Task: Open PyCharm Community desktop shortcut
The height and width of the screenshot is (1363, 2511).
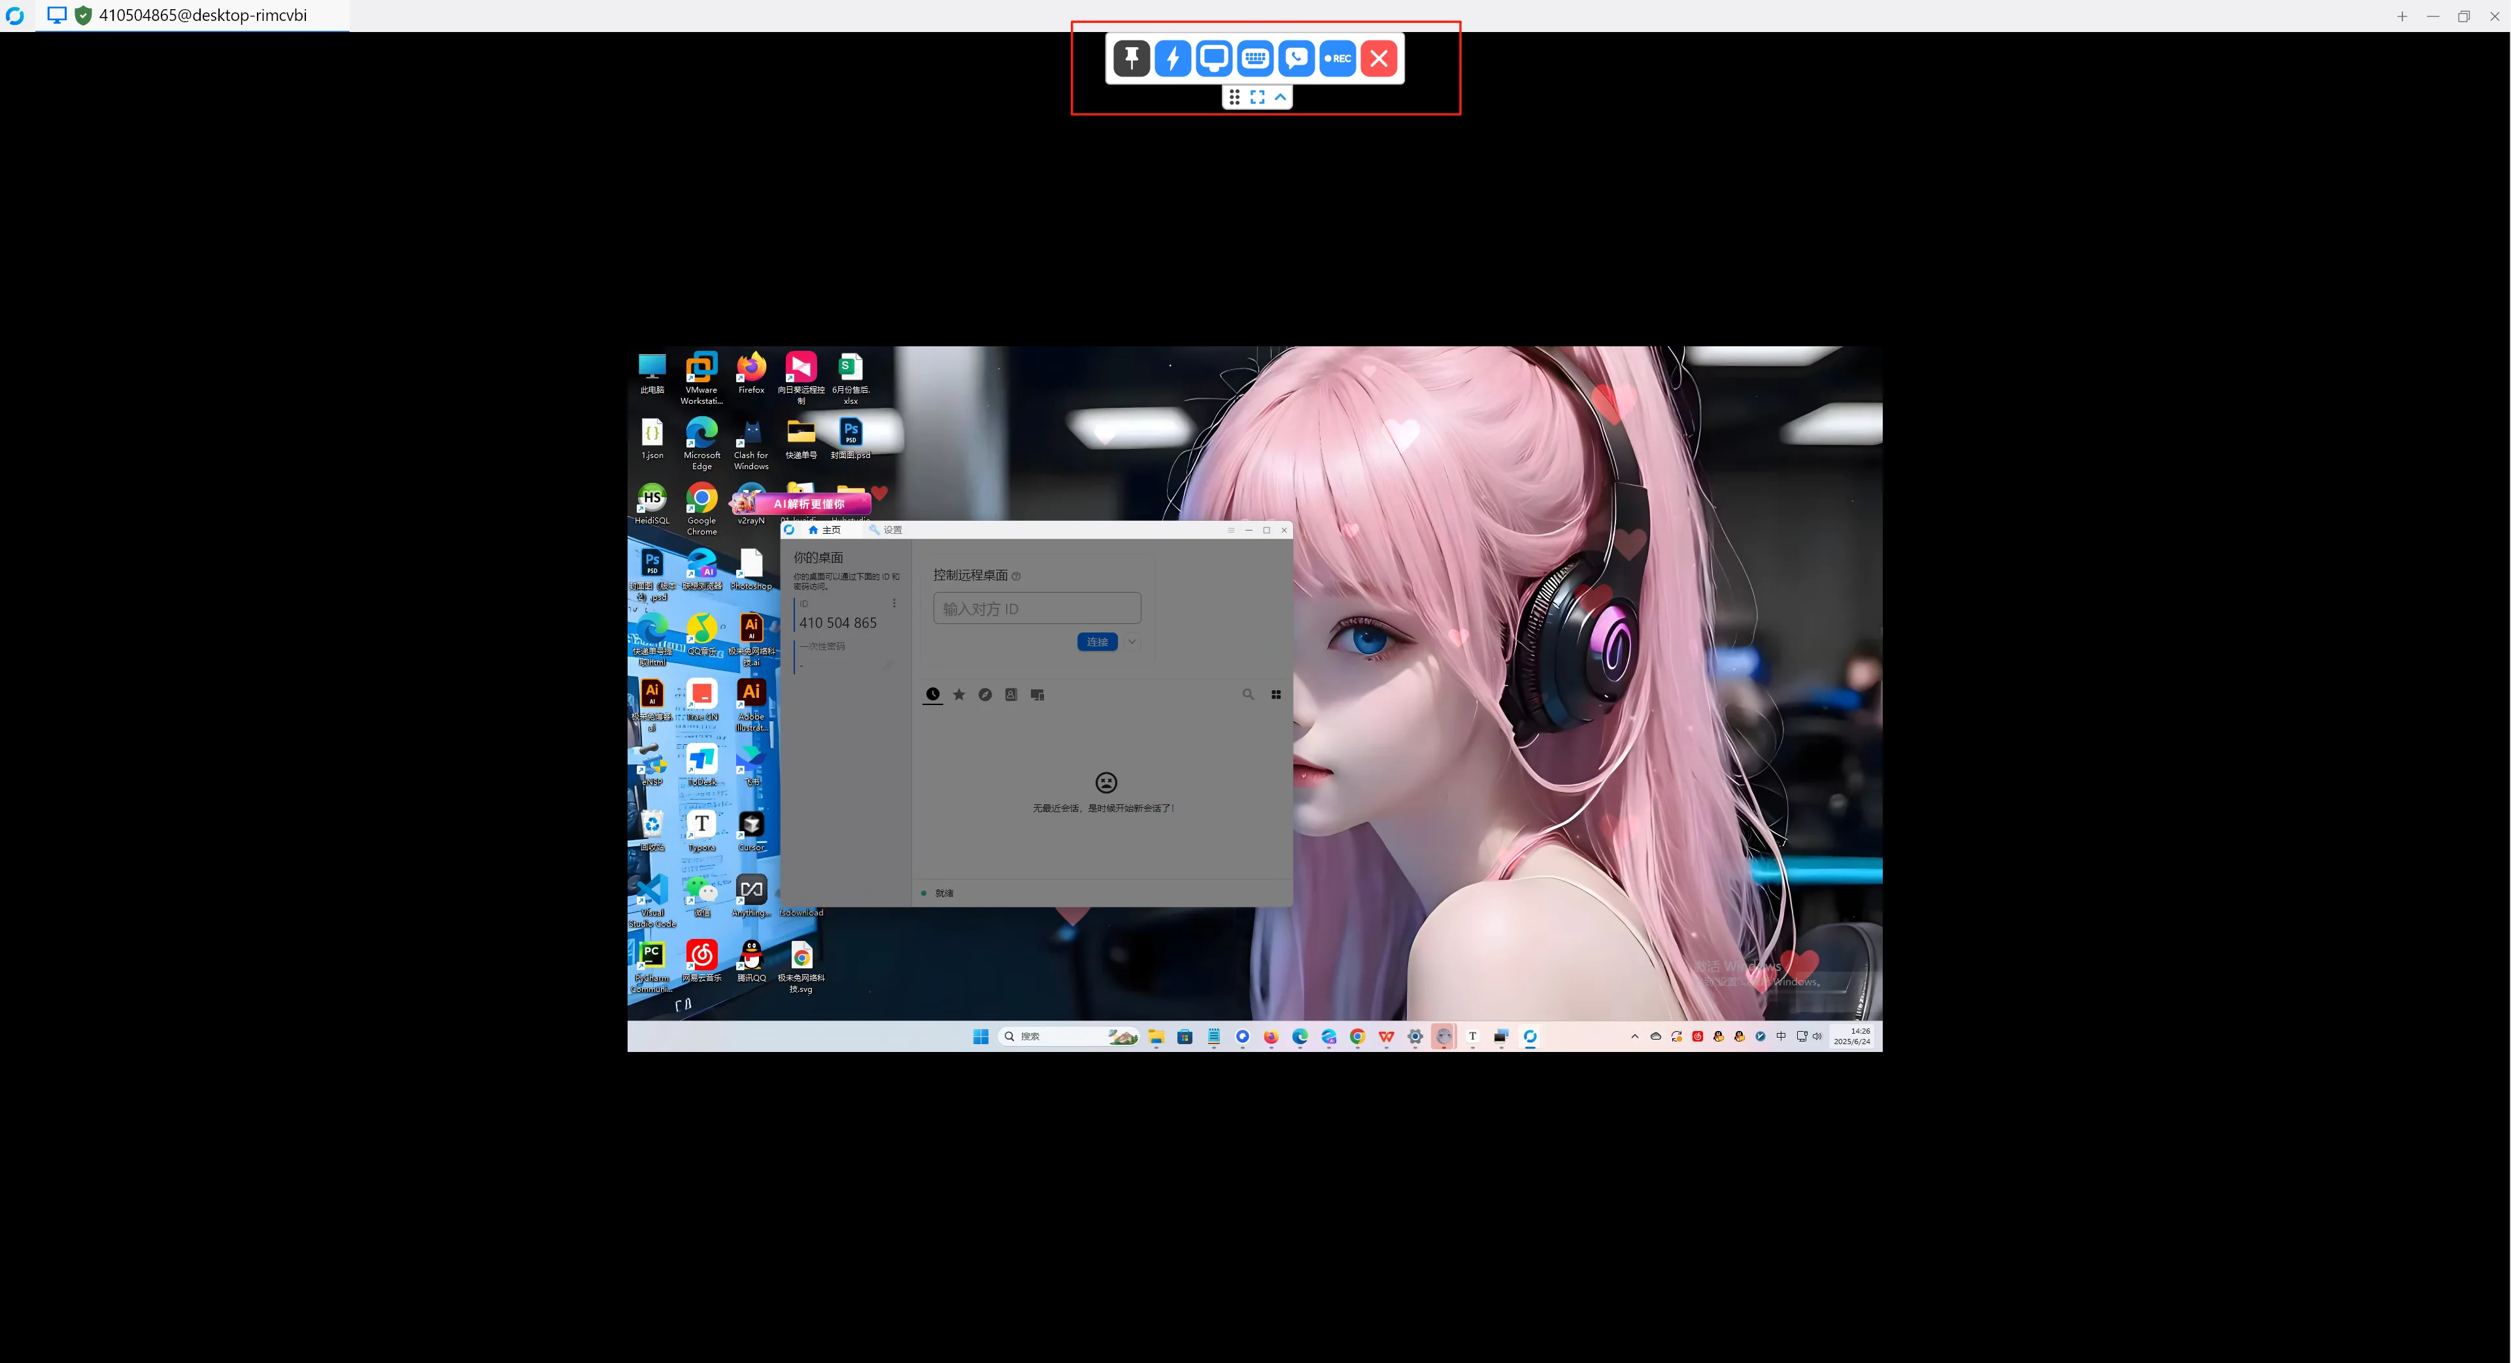Action: point(652,966)
